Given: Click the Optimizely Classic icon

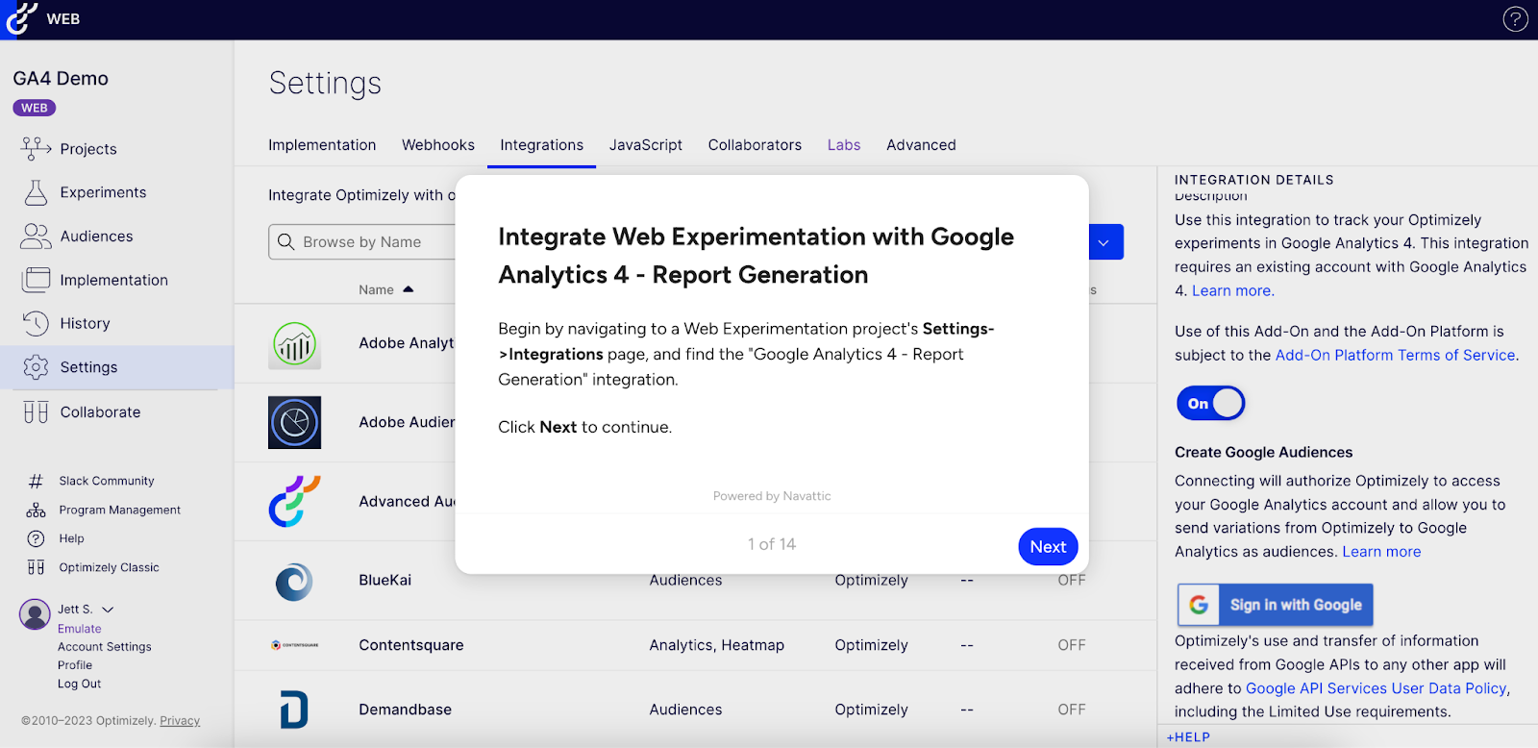Looking at the screenshot, I should tap(36, 567).
